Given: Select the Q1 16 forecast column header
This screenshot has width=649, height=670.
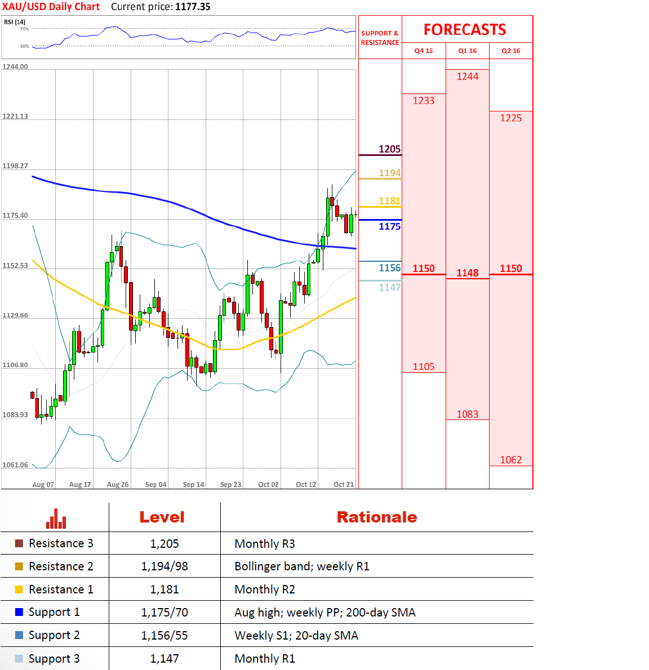Looking at the screenshot, I should [x=467, y=51].
